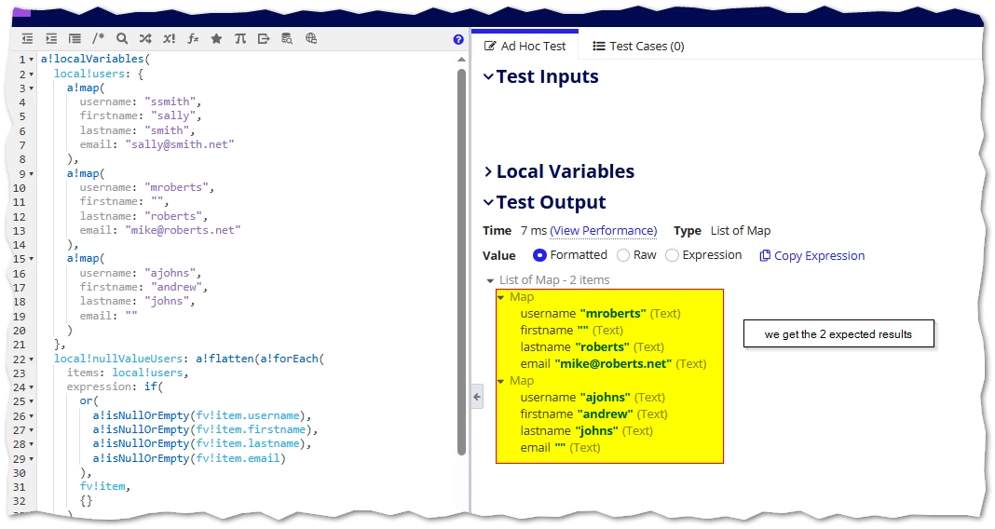The image size is (995, 529).
Task: Collapse the Test Output section
Action: 488,202
